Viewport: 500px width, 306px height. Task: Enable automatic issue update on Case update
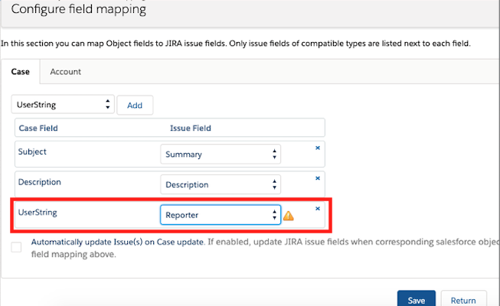pos(17,247)
